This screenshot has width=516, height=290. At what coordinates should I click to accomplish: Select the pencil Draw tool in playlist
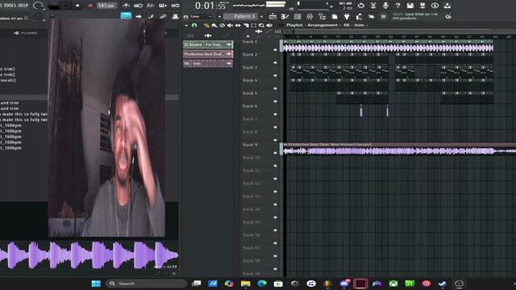[x=206, y=25]
